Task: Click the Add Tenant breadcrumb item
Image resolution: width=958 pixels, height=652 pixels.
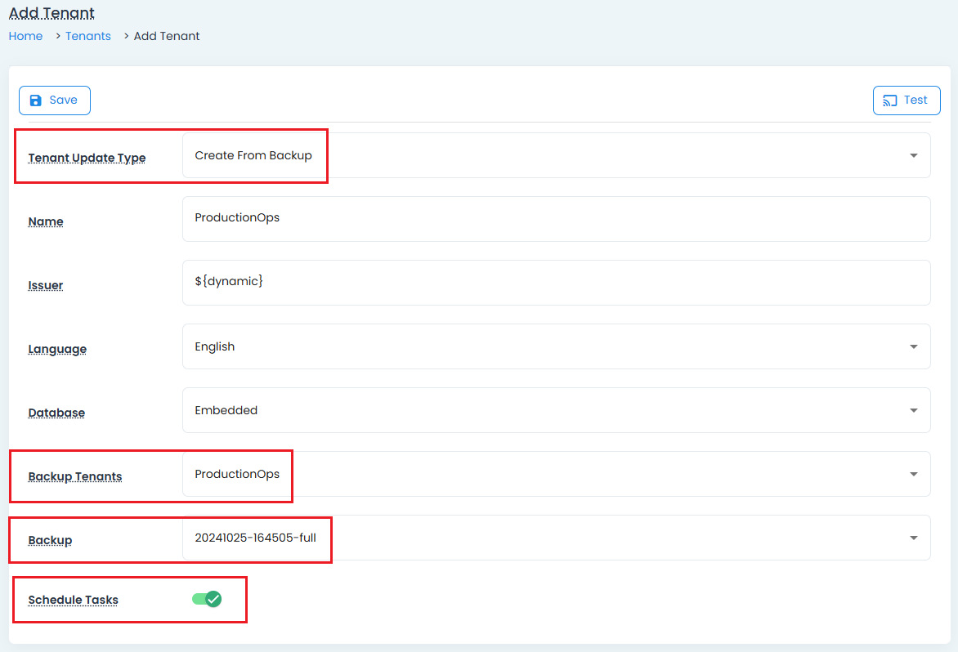Action: pyautogui.click(x=167, y=36)
